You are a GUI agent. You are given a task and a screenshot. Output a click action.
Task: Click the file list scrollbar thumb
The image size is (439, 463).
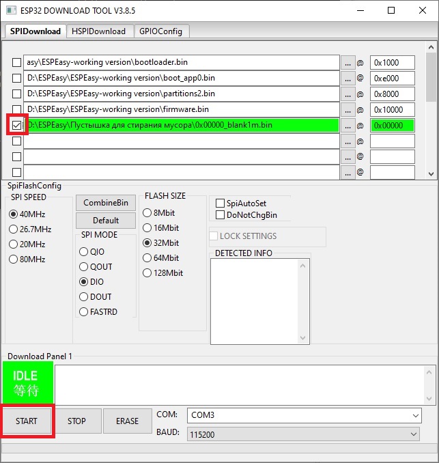431,77
